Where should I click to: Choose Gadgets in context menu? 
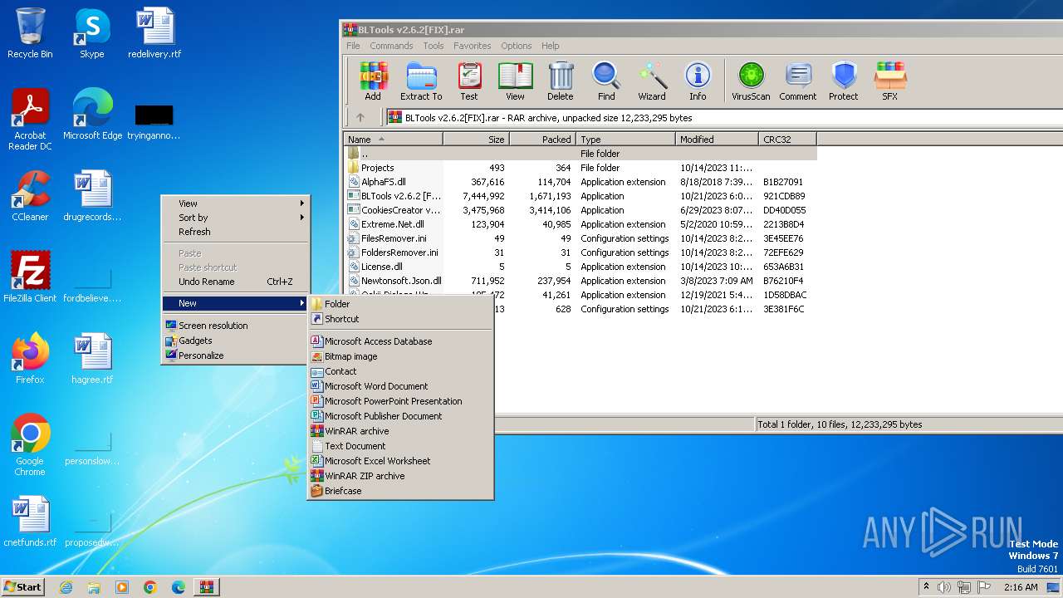(x=235, y=341)
